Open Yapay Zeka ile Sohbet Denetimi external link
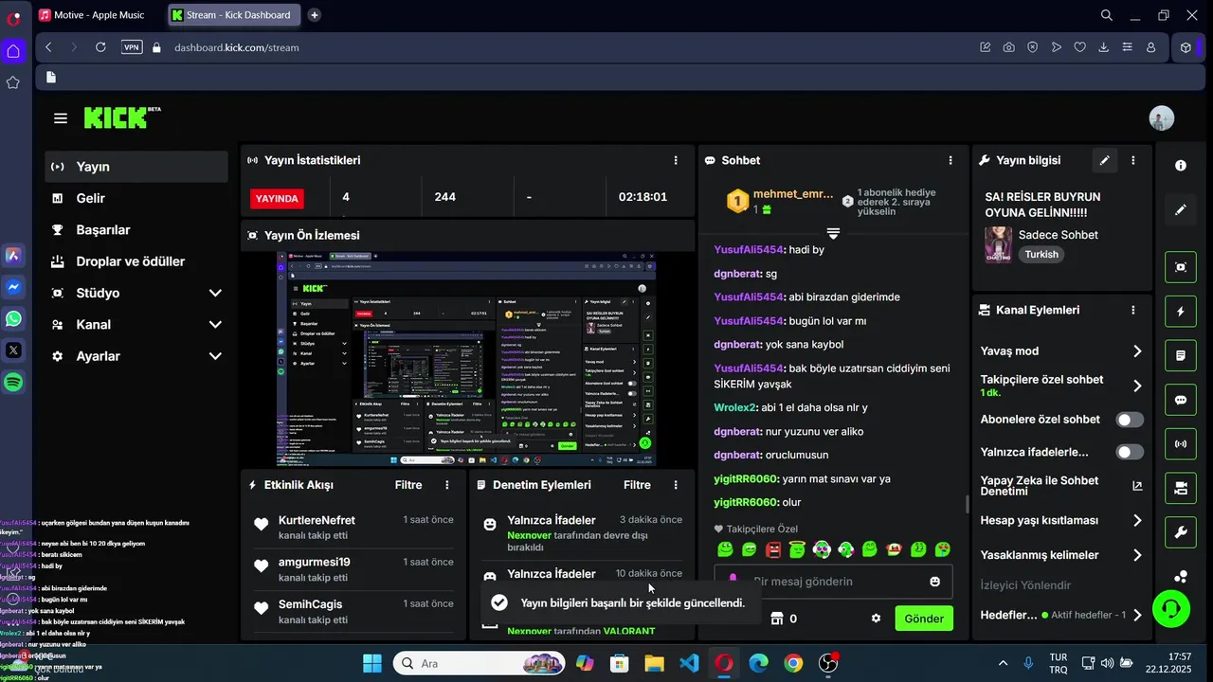 click(x=1137, y=486)
